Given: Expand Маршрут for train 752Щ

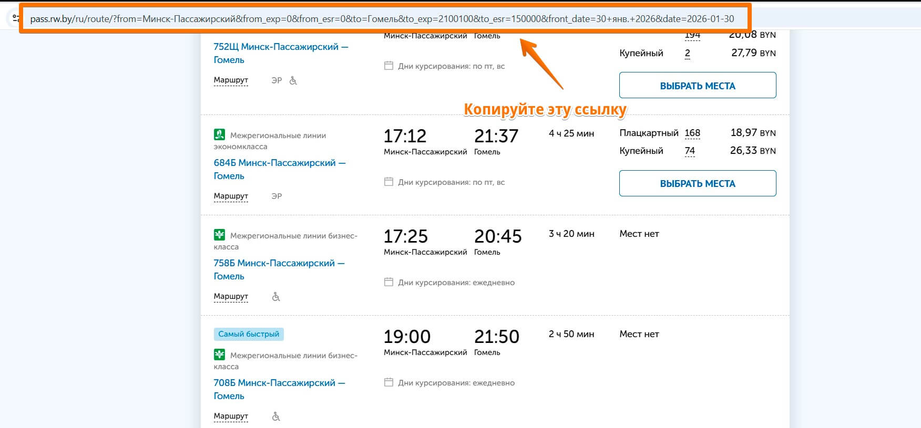Looking at the screenshot, I should 231,80.
